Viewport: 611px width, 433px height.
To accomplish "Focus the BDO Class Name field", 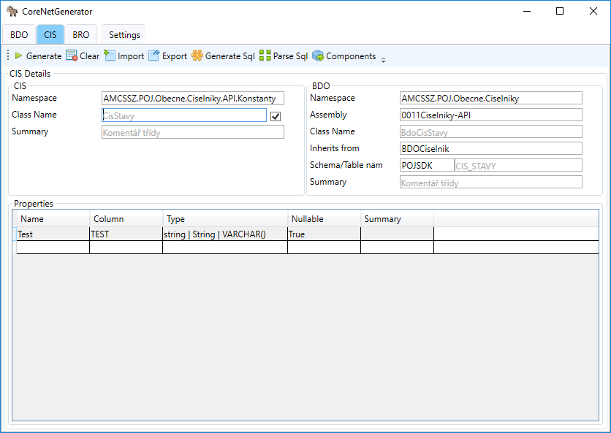I will pyautogui.click(x=491, y=131).
